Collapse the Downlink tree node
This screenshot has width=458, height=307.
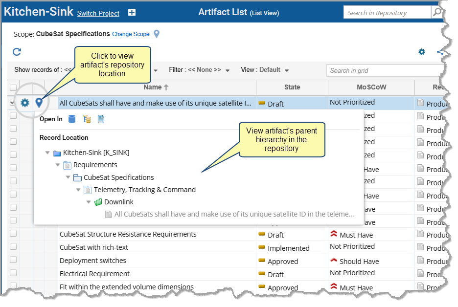pos(89,202)
